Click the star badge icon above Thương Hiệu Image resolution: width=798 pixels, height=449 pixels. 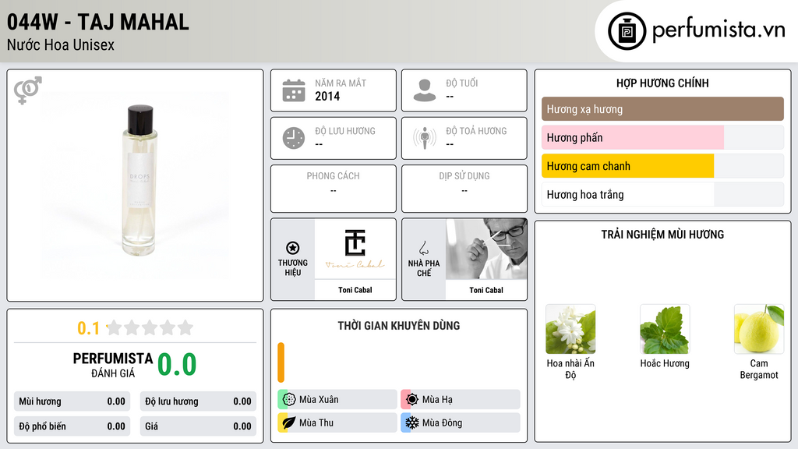[293, 248]
